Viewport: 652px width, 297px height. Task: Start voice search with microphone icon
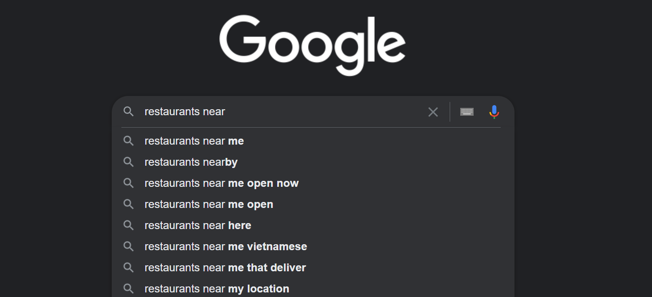pos(494,112)
